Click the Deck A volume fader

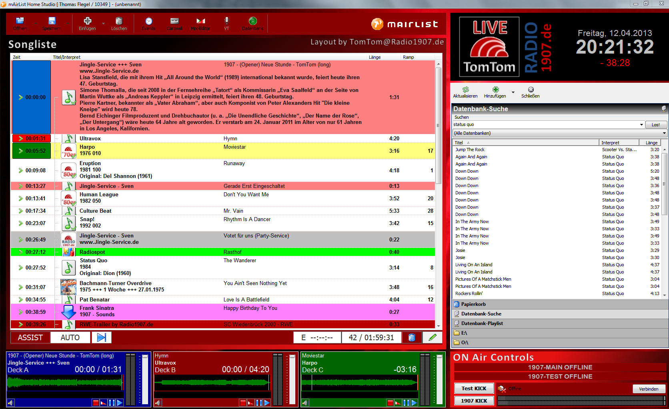pos(145,379)
